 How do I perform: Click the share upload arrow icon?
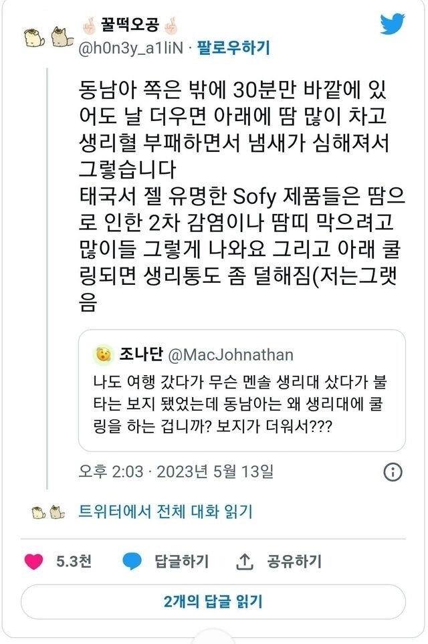(x=244, y=561)
